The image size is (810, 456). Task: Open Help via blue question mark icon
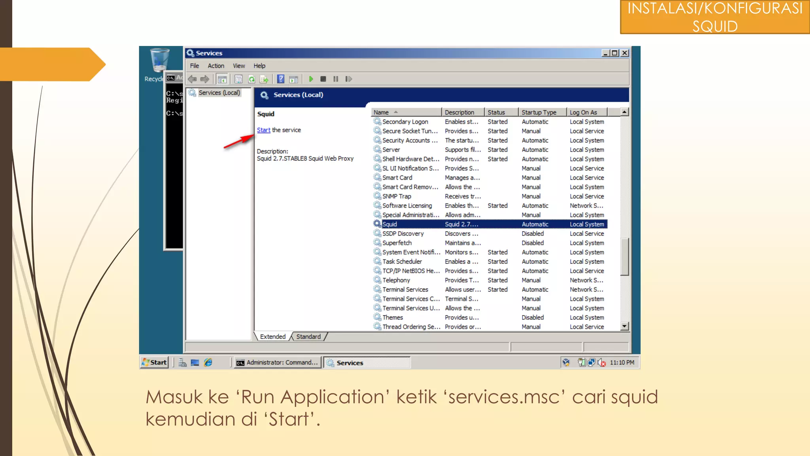pyautogui.click(x=280, y=79)
